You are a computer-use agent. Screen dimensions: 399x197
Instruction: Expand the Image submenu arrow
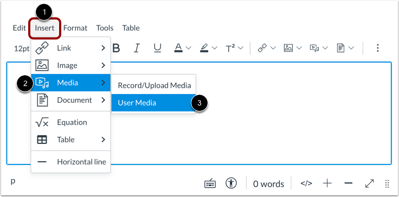pos(103,65)
